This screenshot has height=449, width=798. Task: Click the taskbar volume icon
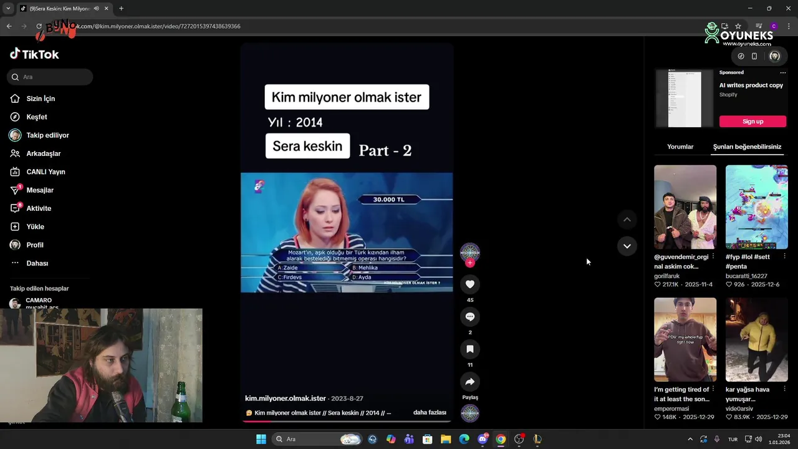(x=759, y=439)
